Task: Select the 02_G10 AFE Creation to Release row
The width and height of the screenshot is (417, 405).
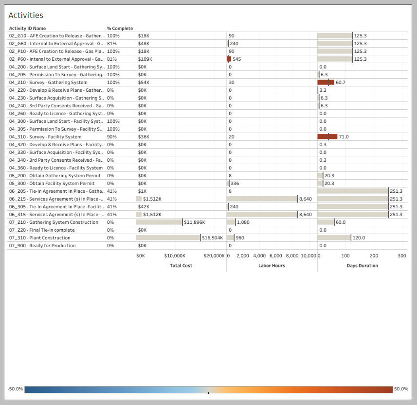Action: tap(56, 36)
